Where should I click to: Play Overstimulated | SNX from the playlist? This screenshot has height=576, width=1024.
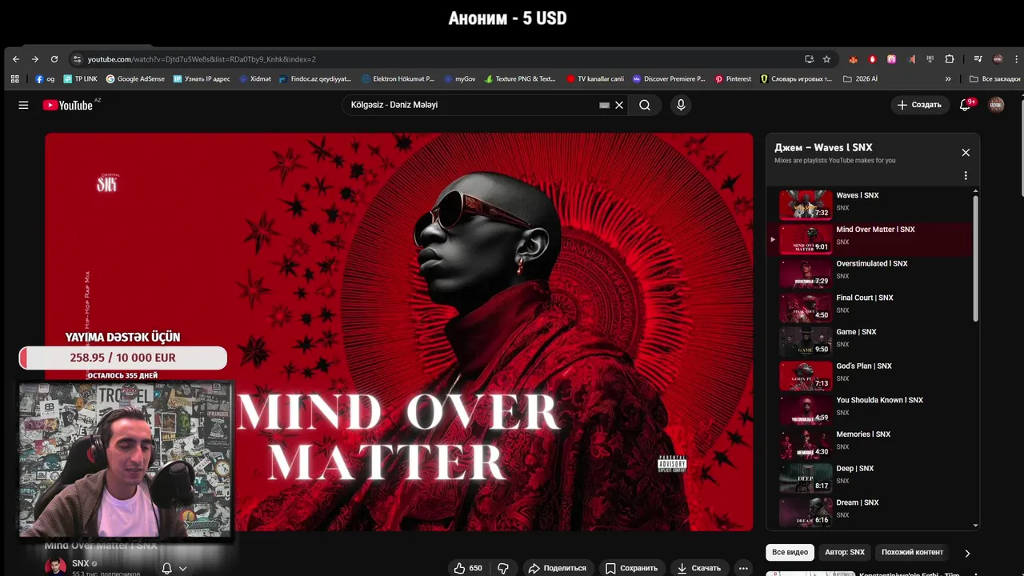[871, 273]
